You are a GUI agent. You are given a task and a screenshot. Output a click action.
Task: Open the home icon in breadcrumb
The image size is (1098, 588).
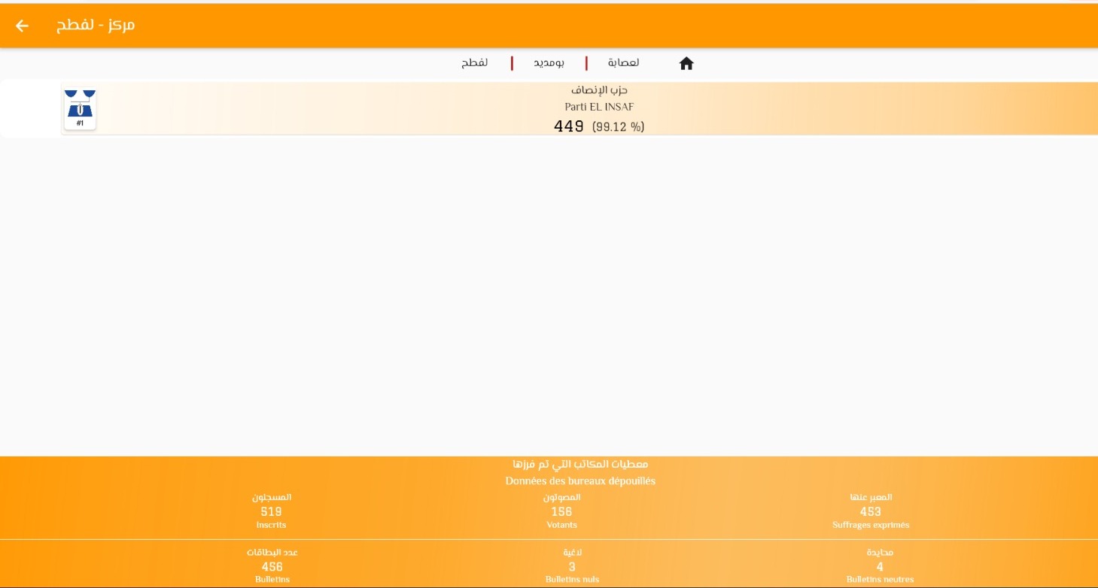pyautogui.click(x=686, y=64)
